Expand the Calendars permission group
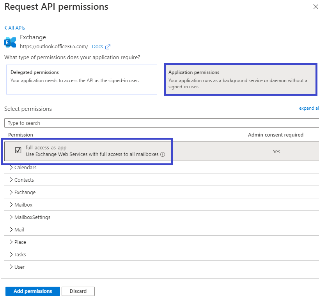This screenshot has height=303, width=319. pos(11,167)
